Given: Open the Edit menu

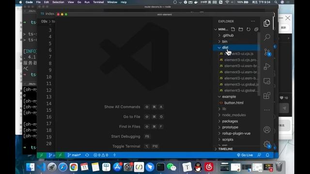Looking at the screenshot, I should (x=46, y=2).
